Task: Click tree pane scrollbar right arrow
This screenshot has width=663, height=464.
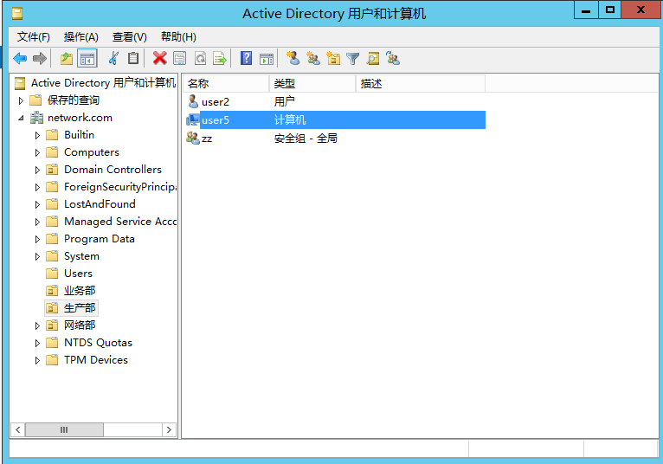Action: click(169, 429)
